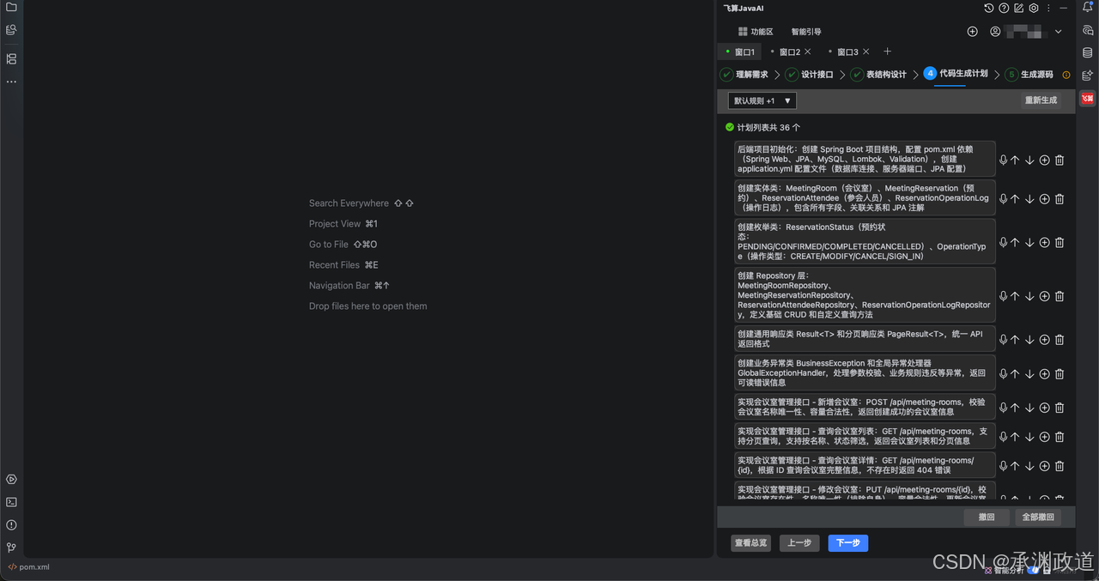Open the panel options vertical dots

click(x=1048, y=8)
